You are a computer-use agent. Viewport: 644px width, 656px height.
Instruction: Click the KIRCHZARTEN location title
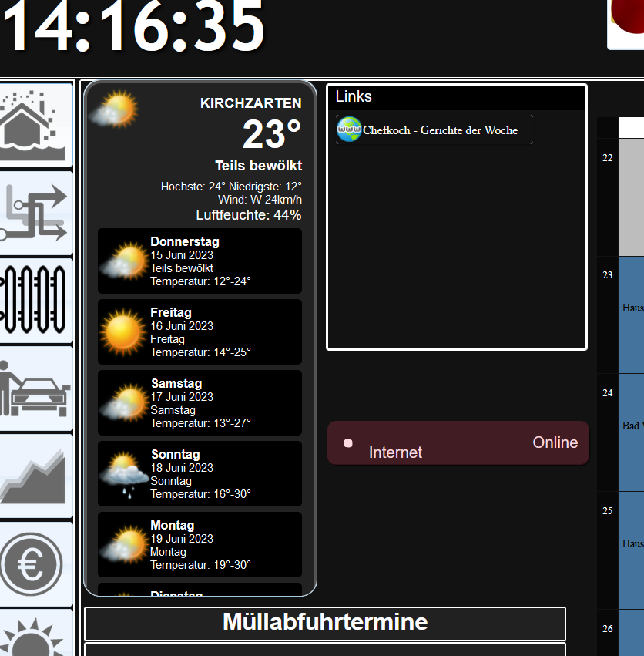(x=251, y=103)
